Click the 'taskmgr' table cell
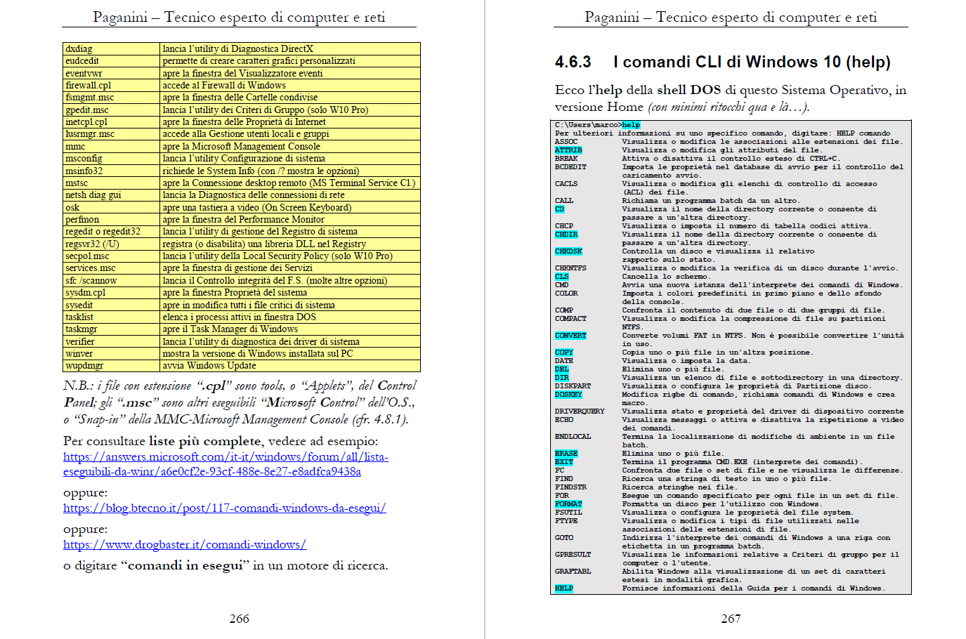The height and width of the screenshot is (639, 966). click(x=112, y=329)
